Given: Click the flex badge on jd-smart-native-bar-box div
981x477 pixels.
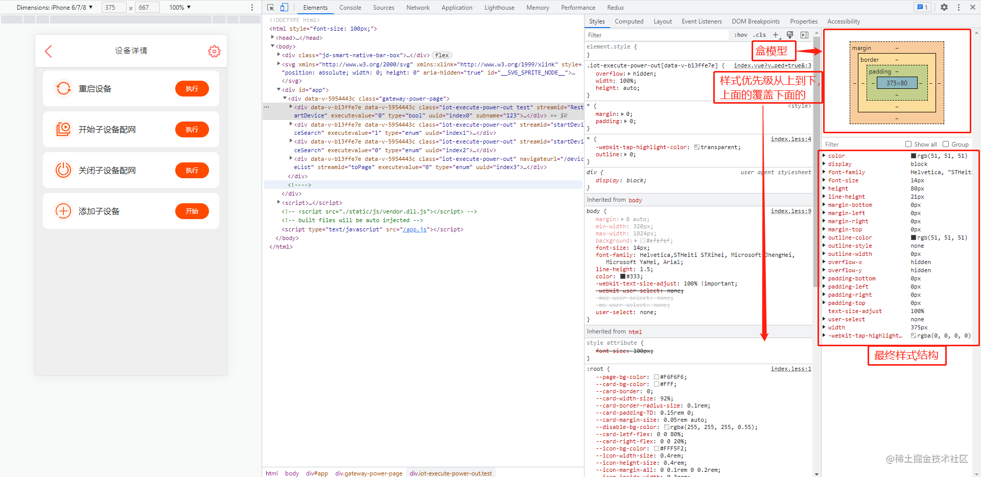Looking at the screenshot, I should (x=442, y=55).
